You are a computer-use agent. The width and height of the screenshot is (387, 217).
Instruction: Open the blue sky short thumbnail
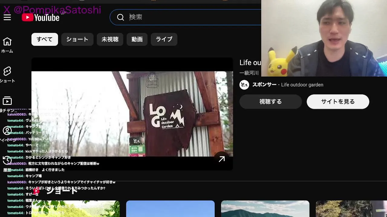pyautogui.click(x=170, y=209)
